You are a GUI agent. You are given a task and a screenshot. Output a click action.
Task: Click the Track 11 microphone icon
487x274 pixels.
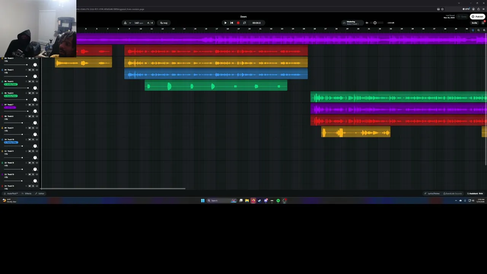pyautogui.click(x=2, y=151)
